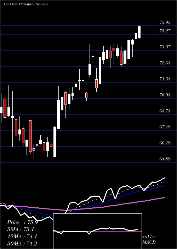Click the <<Live MACD label
This screenshot has height=249, width=177.
pyautogui.click(x=149, y=240)
